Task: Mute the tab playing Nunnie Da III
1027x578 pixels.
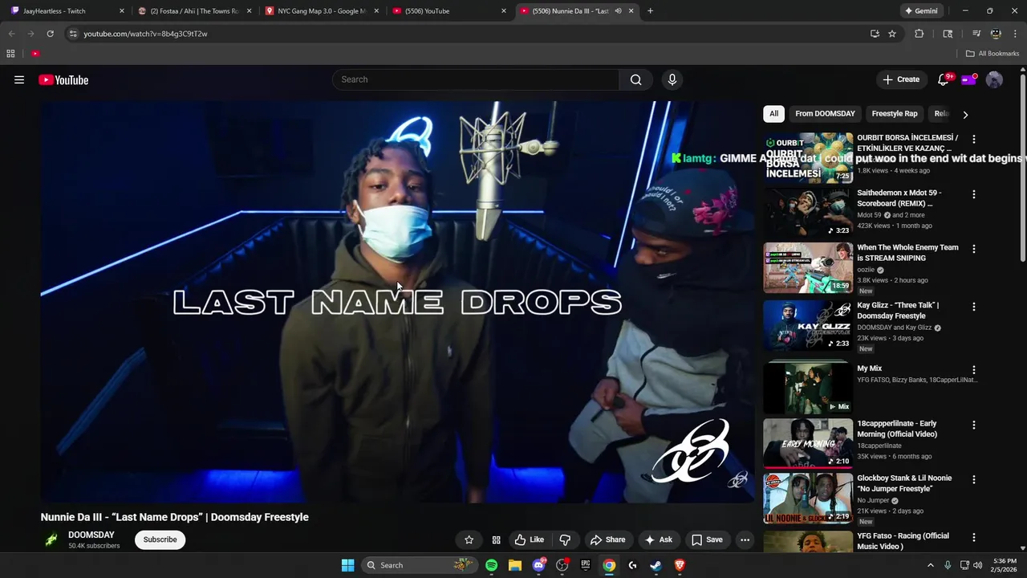Action: [618, 11]
